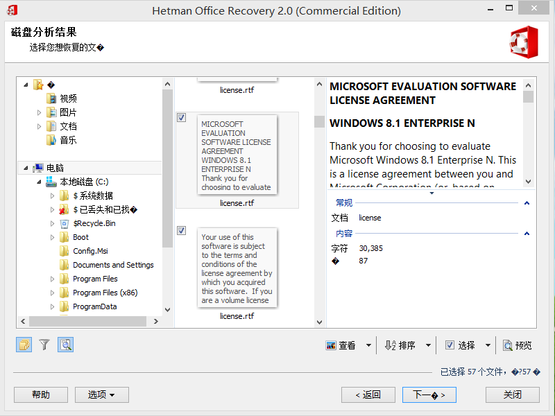Toggle the folders panel icon in the bottom-left toolbar
This screenshot has width=555, height=416.
tap(24, 345)
